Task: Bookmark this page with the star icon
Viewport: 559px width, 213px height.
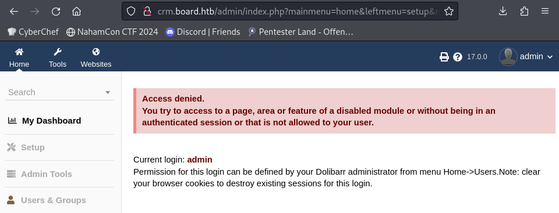Action: [449, 12]
